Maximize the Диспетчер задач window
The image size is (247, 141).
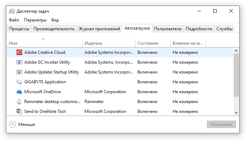(215, 11)
